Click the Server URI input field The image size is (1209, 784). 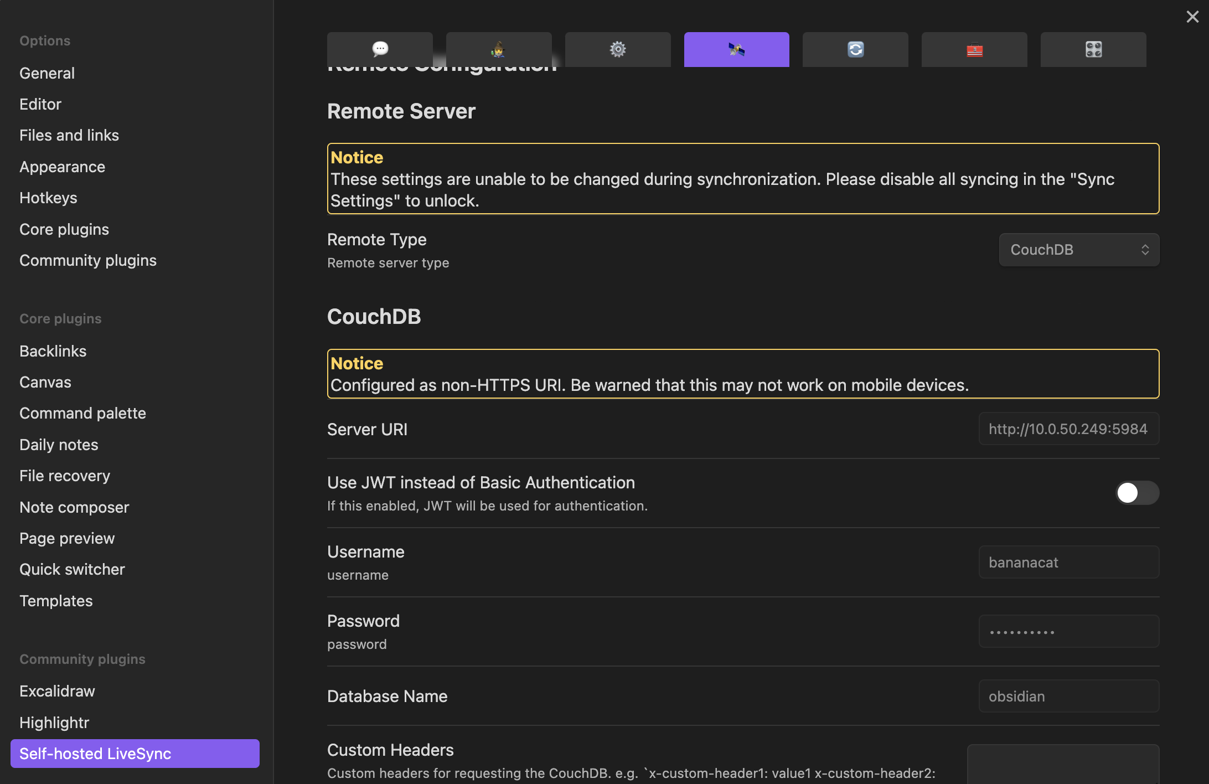click(x=1068, y=429)
